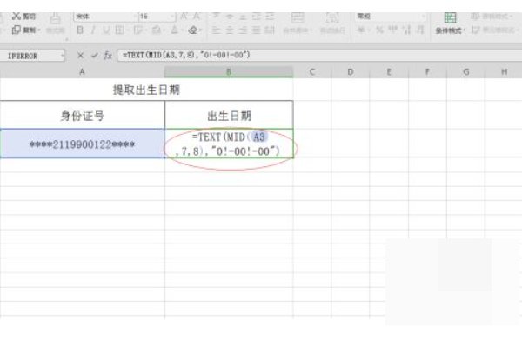522x348 pixels.
Task: Click the 出生日期 header cell
Action: 229,115
